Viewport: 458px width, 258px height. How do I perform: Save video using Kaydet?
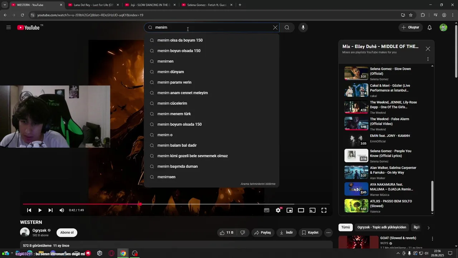point(310,233)
